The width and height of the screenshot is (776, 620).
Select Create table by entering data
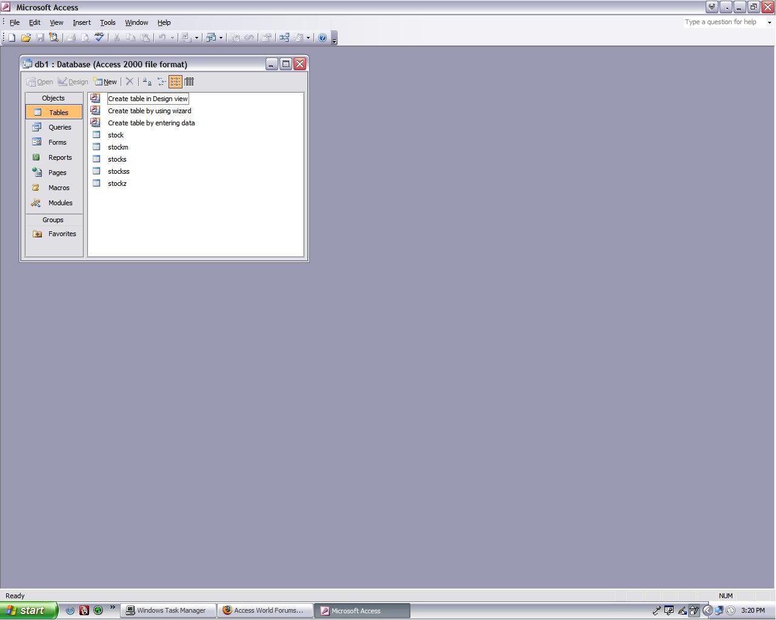[152, 123]
